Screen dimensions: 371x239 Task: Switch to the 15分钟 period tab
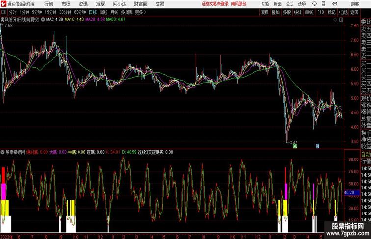(x=51, y=12)
